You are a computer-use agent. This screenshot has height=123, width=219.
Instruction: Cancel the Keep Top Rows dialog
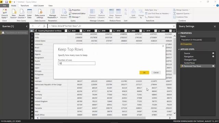pos(156,72)
